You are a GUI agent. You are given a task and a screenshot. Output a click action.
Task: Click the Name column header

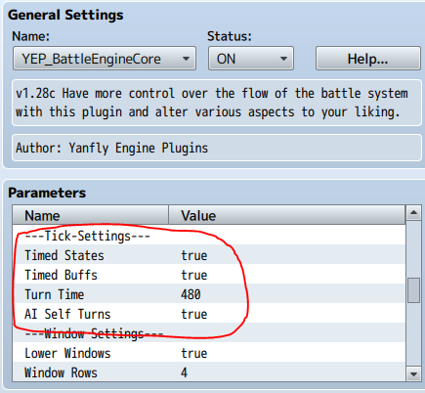[91, 215]
